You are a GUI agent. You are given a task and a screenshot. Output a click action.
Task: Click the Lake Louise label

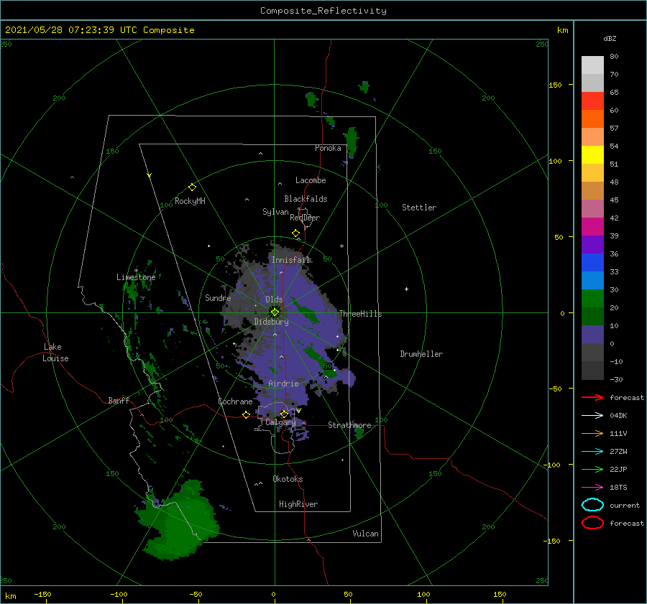click(55, 353)
